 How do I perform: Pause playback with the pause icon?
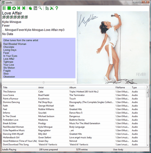point(4,8)
